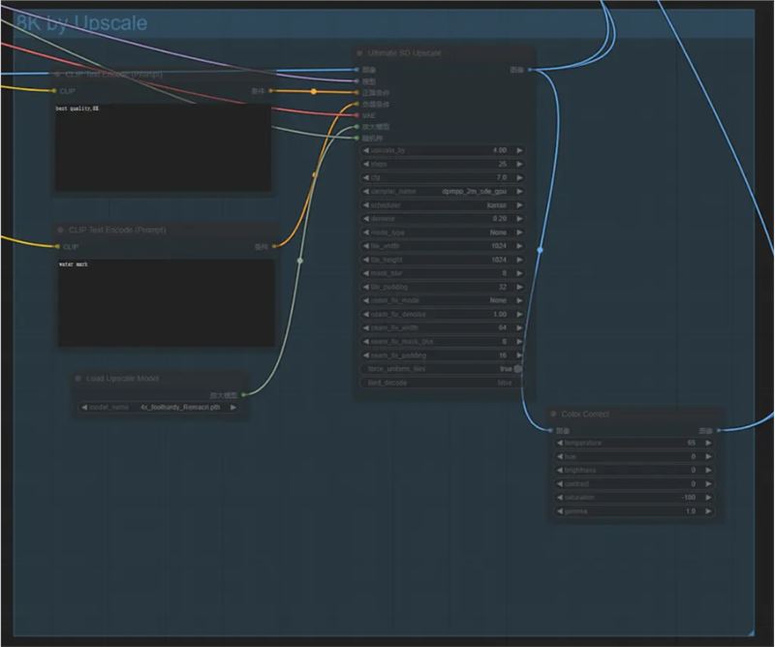Click the Ultimate SD Upscale node title
The image size is (775, 647).
point(404,53)
